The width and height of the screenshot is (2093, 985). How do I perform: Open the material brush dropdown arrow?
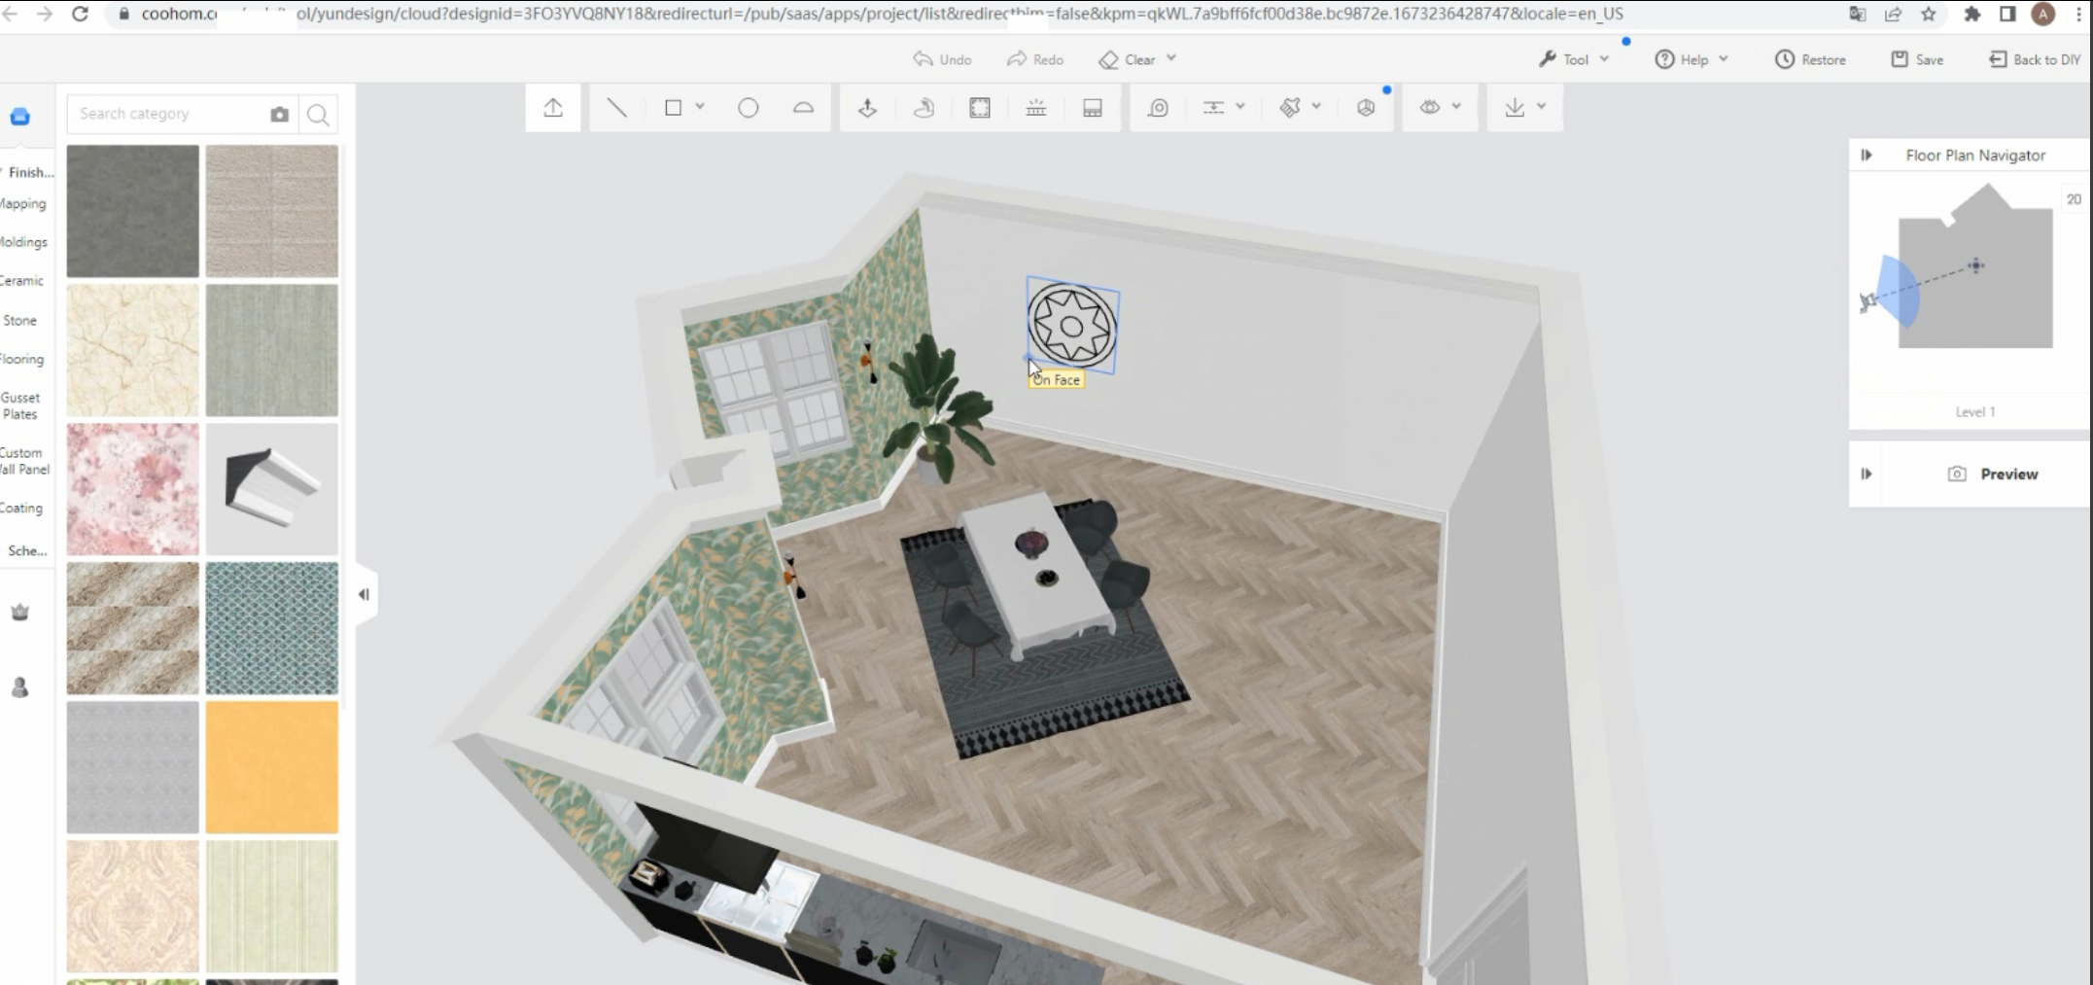pyautogui.click(x=1316, y=107)
